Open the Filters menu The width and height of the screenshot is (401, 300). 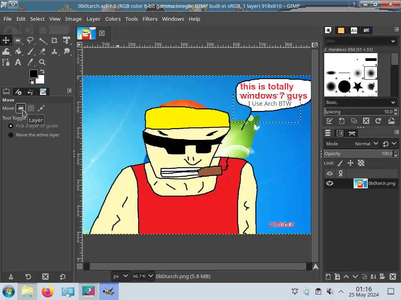[150, 19]
